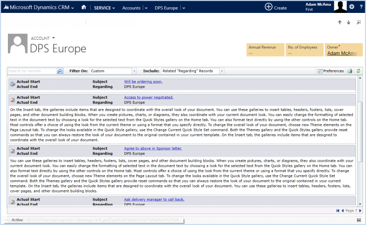Click the activity icon beside 'Will be ordering soon'

(x=12, y=84)
